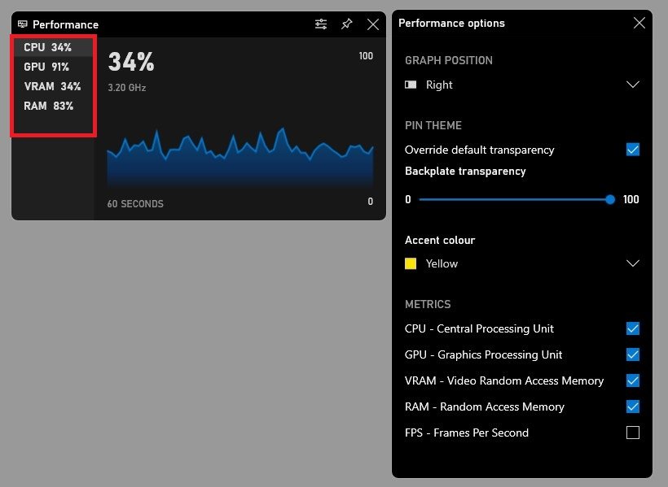Click the Backplate transparency slider handle
Image resolution: width=668 pixels, height=487 pixels.
coord(610,199)
